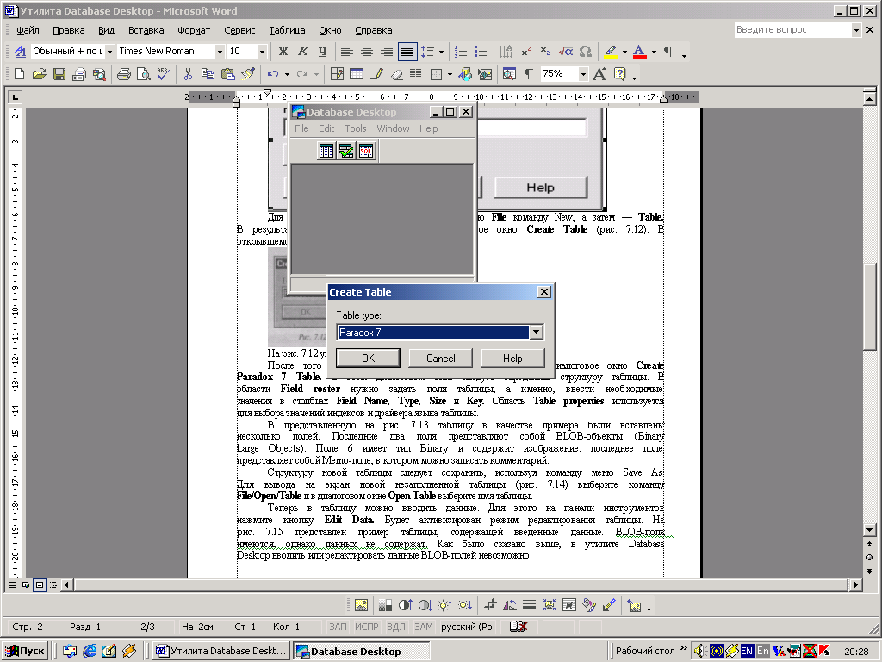Center text alignment in Word

point(367,51)
